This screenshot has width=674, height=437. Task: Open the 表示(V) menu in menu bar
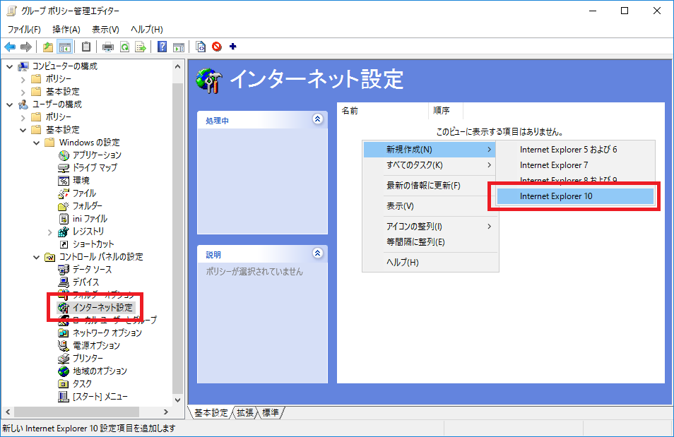105,29
